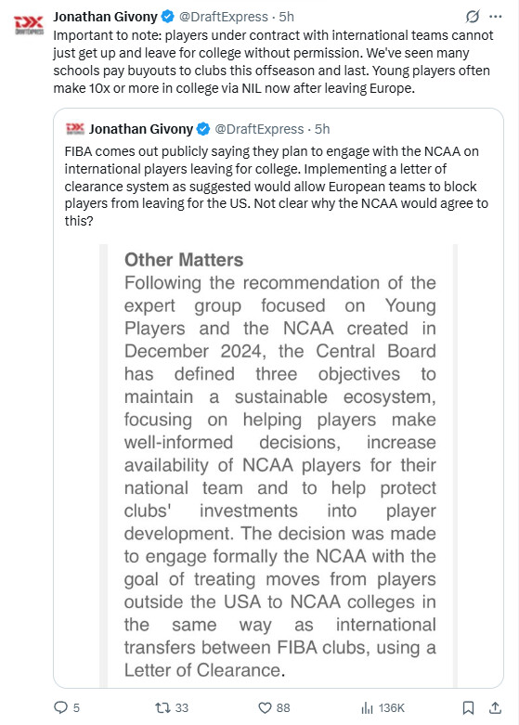This screenshot has width=519, height=725.
Task: View analytics via the bar chart icon
Action: [367, 707]
